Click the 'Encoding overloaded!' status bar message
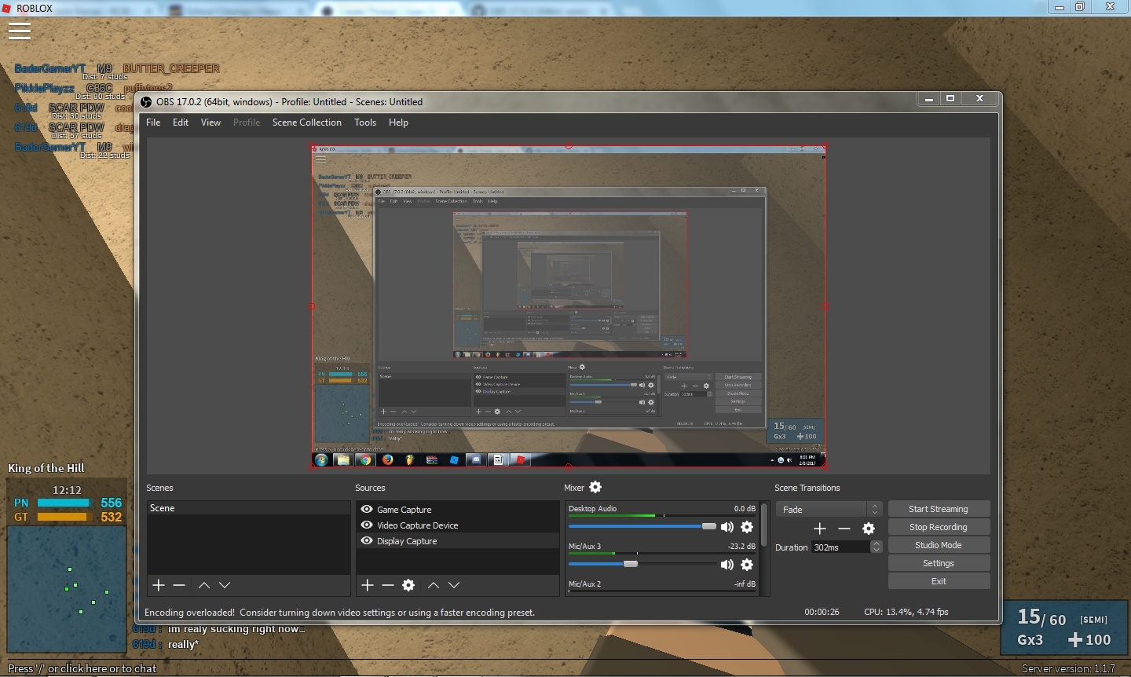This screenshot has height=677, width=1131. (x=340, y=613)
